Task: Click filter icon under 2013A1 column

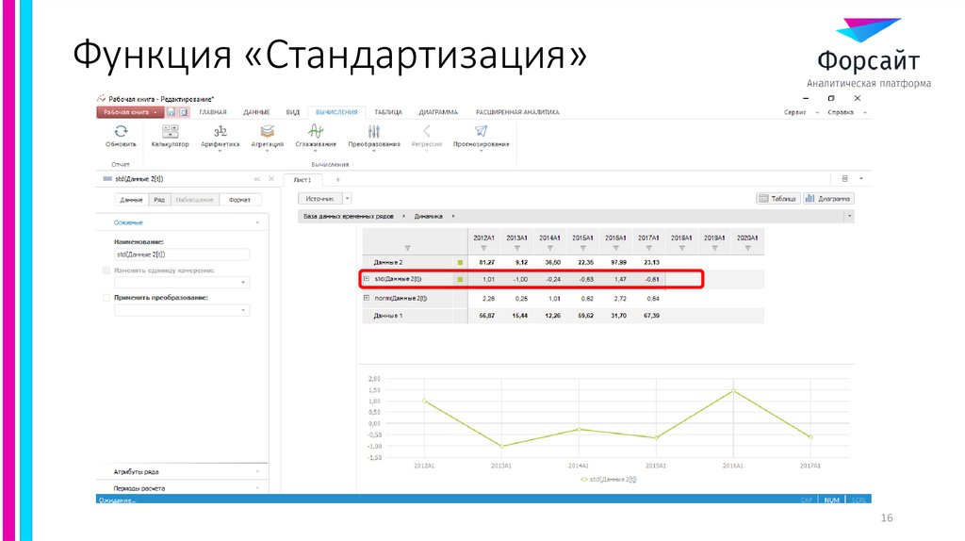Action: 517,248
